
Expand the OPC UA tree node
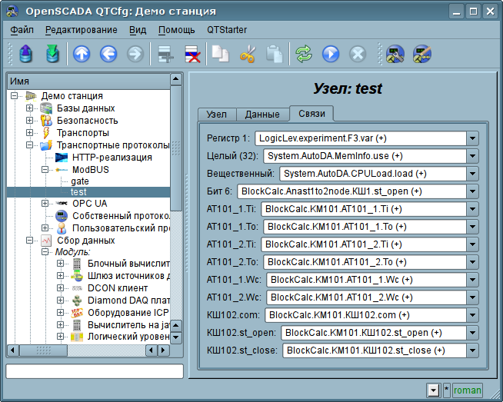tap(46, 204)
